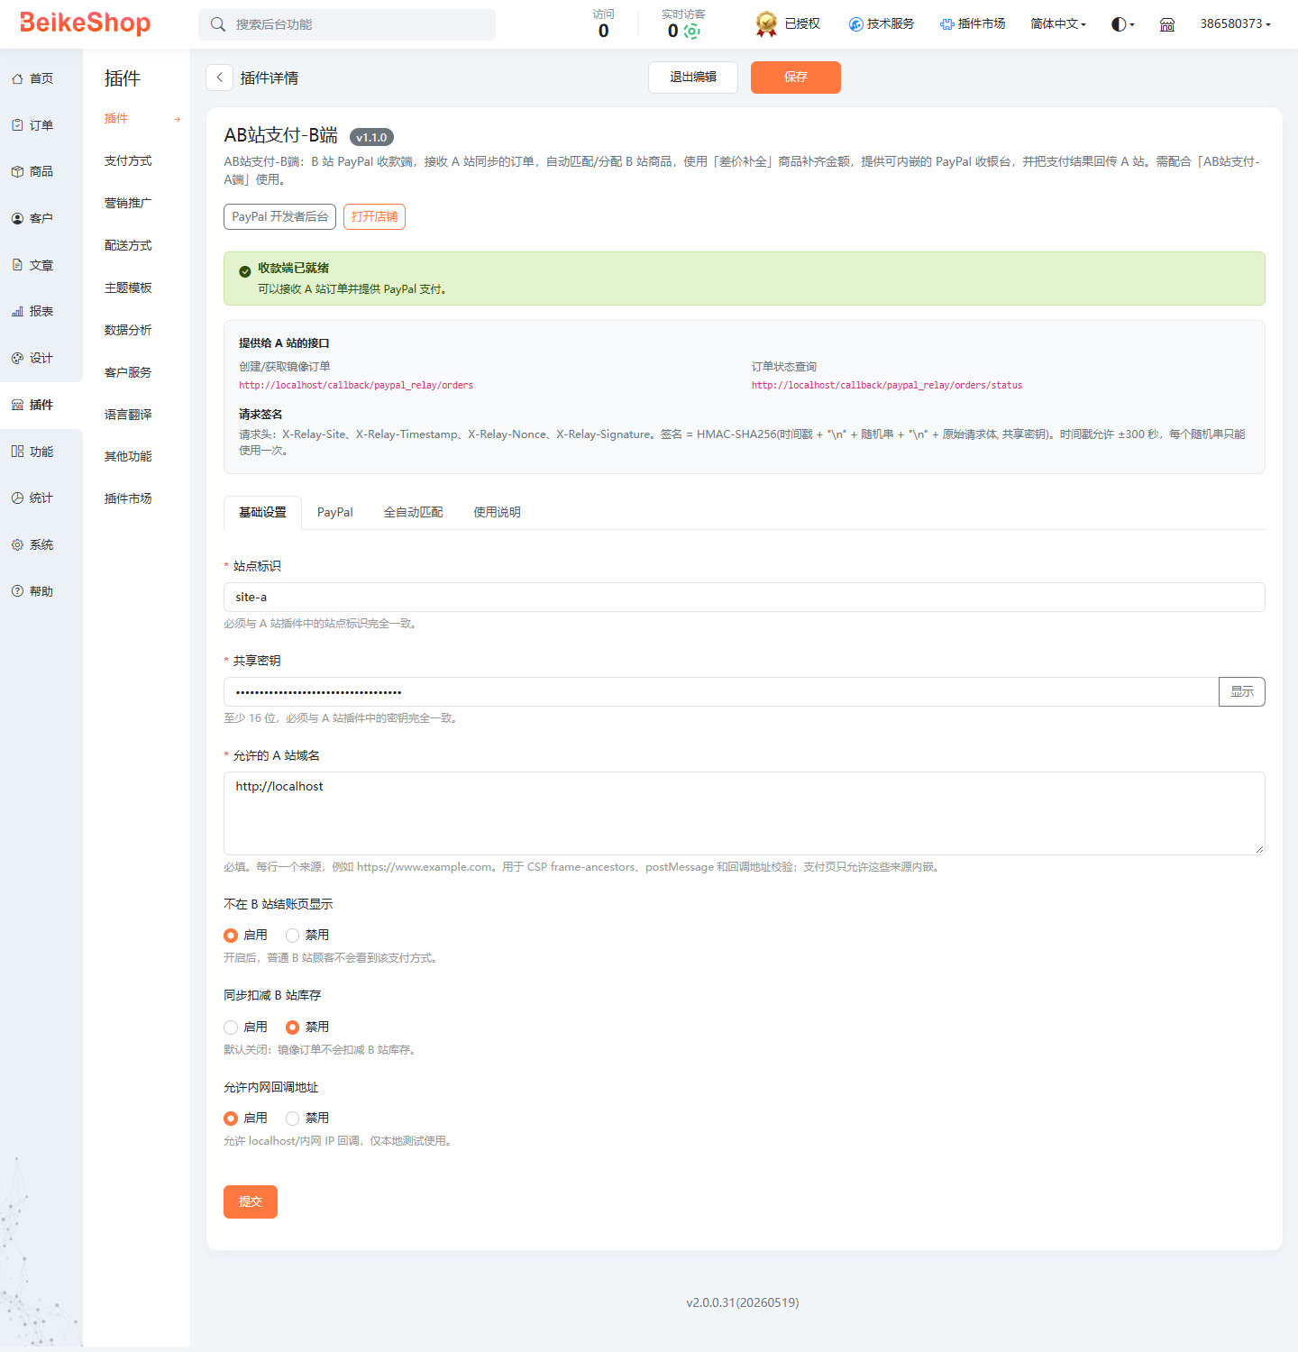The width and height of the screenshot is (1298, 1352).
Task: Click the storefront icon in top bar
Action: tap(1167, 24)
